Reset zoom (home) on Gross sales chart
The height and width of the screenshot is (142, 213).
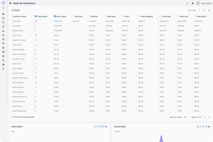(209, 127)
